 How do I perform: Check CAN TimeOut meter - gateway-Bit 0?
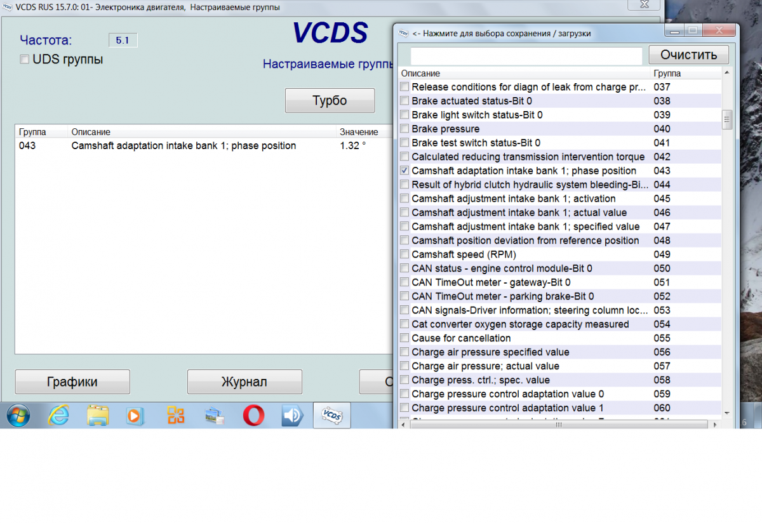click(404, 282)
